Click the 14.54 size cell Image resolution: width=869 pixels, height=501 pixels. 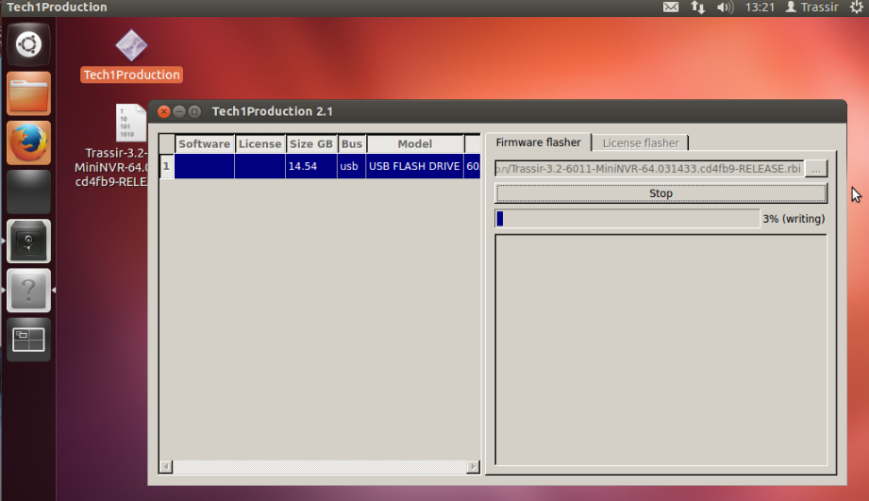pyautogui.click(x=311, y=166)
